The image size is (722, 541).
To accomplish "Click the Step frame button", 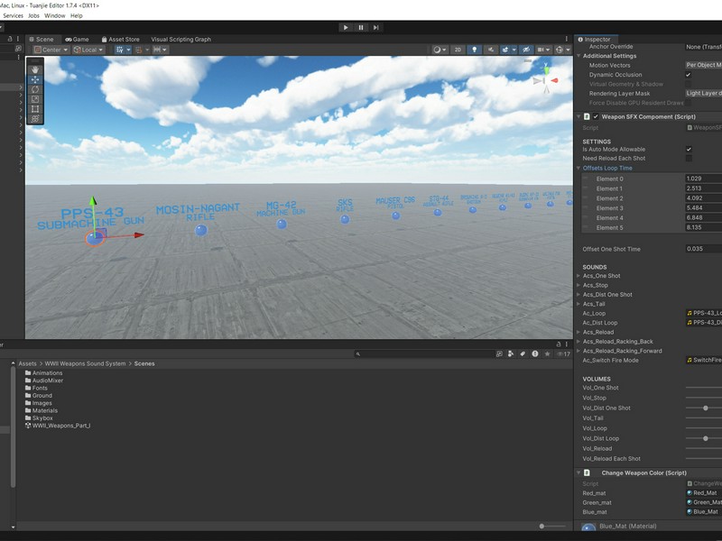I will [x=375, y=28].
